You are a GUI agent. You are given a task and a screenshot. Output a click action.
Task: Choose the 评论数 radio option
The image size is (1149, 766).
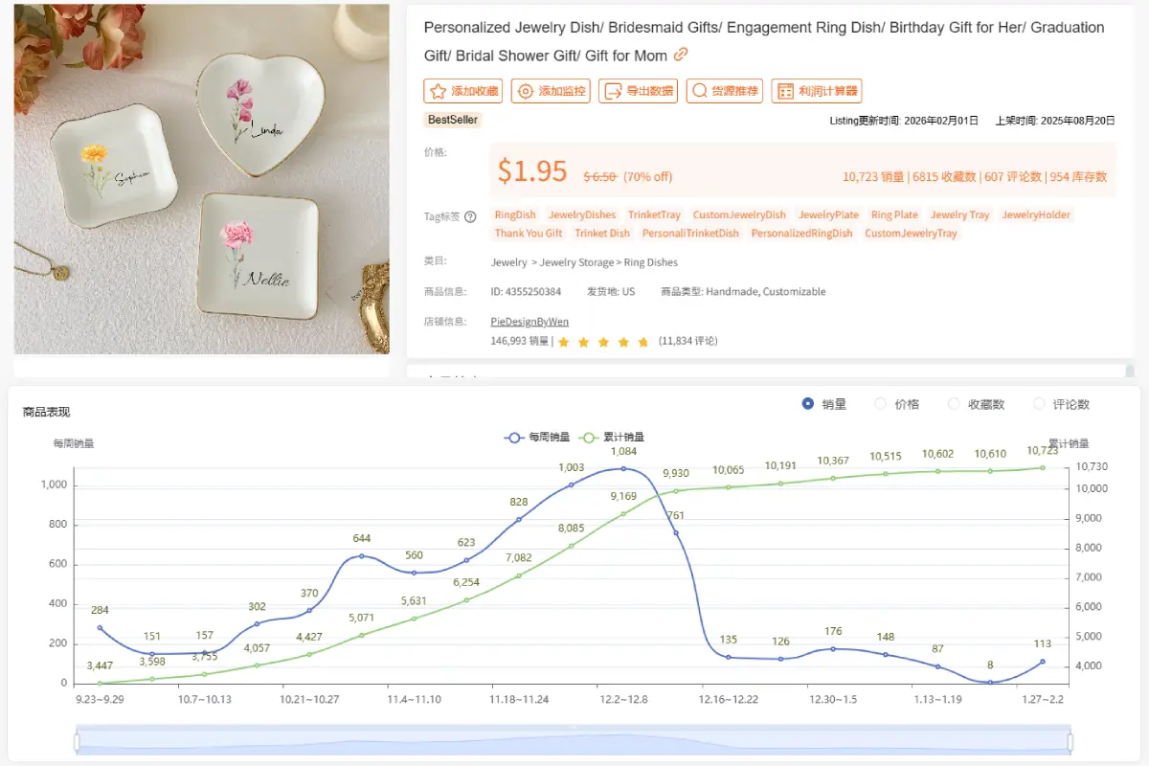click(x=1039, y=404)
